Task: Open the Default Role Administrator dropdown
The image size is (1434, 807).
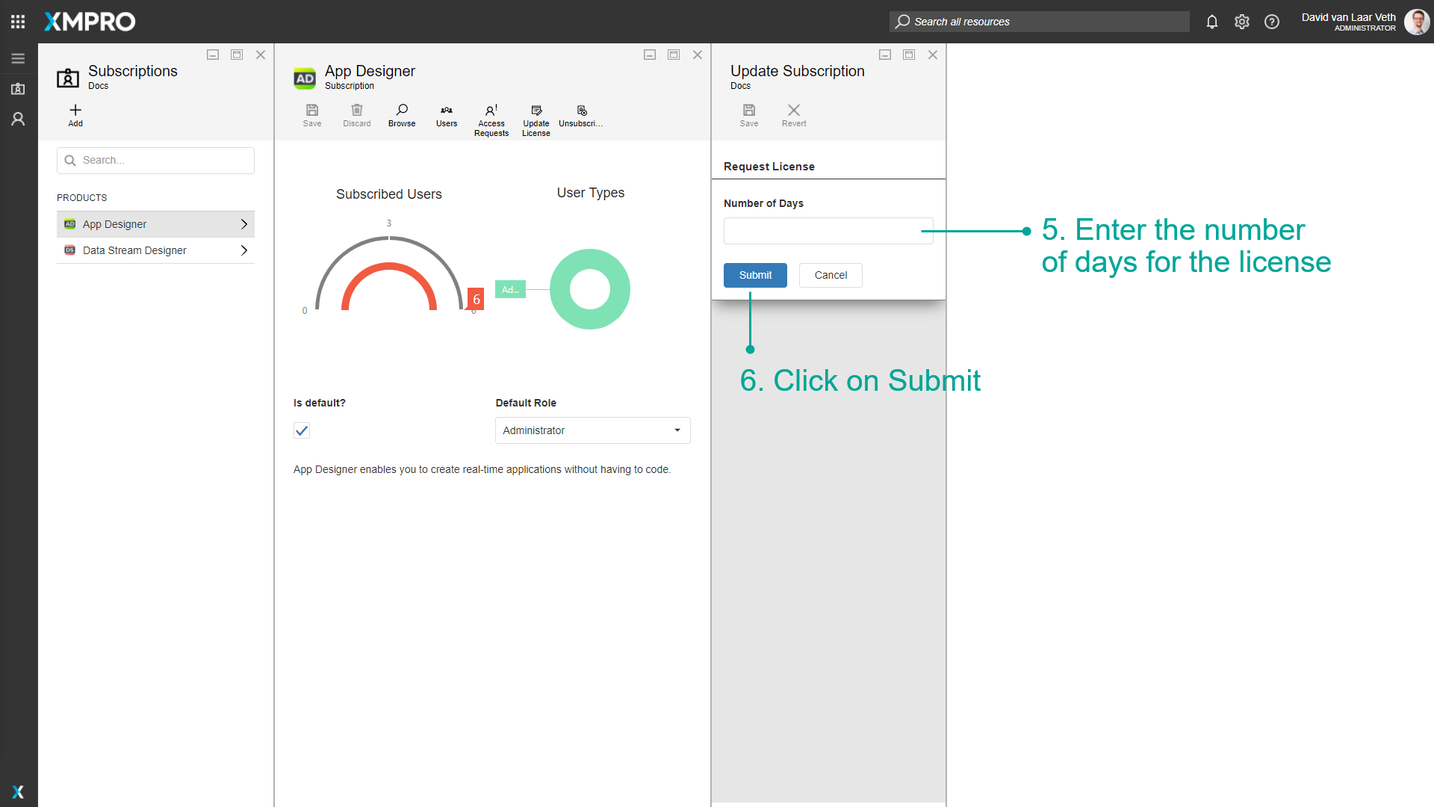Action: (x=592, y=430)
